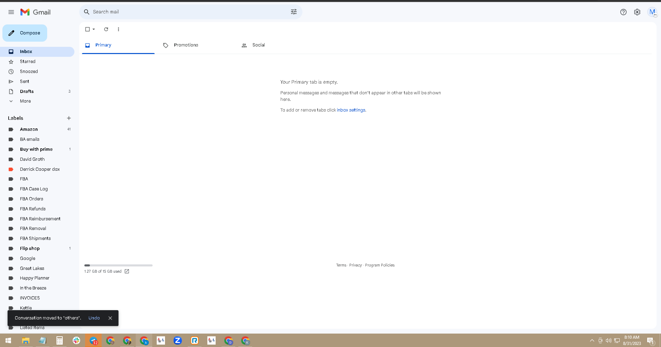
Task: Open the select dropdown arrow beside checkbox
Action: pos(94,29)
